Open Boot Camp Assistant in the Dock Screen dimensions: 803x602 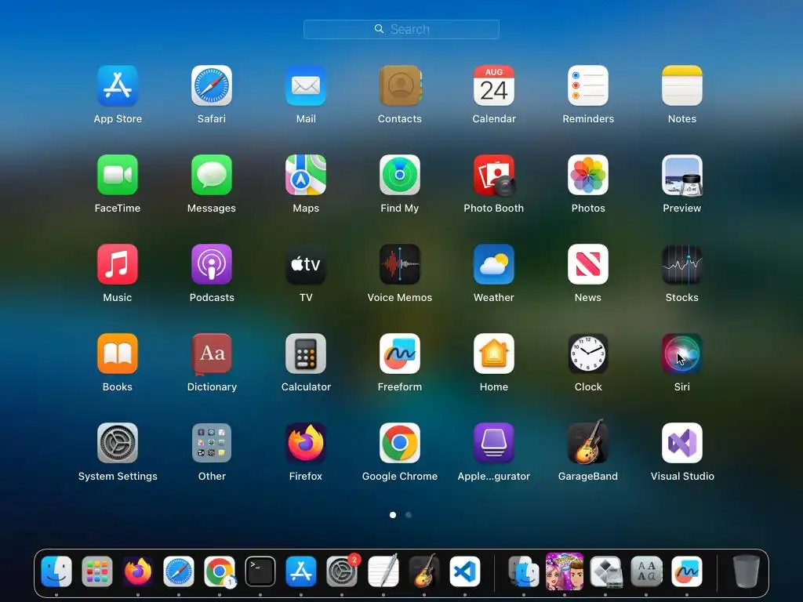(x=605, y=571)
